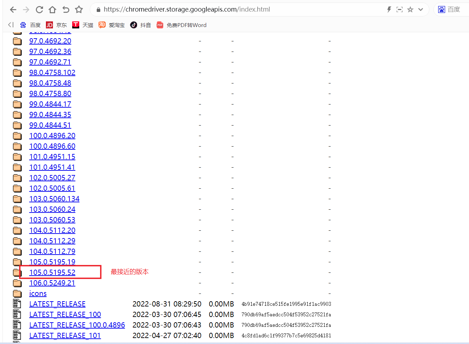
Task: Open folder 104.0.5112.20
Action: [x=52, y=230]
